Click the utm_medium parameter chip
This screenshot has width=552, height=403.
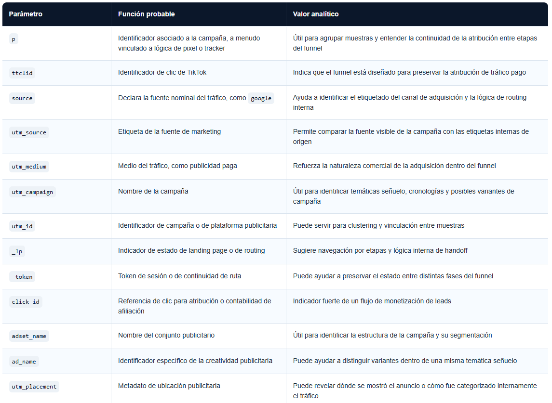29,167
